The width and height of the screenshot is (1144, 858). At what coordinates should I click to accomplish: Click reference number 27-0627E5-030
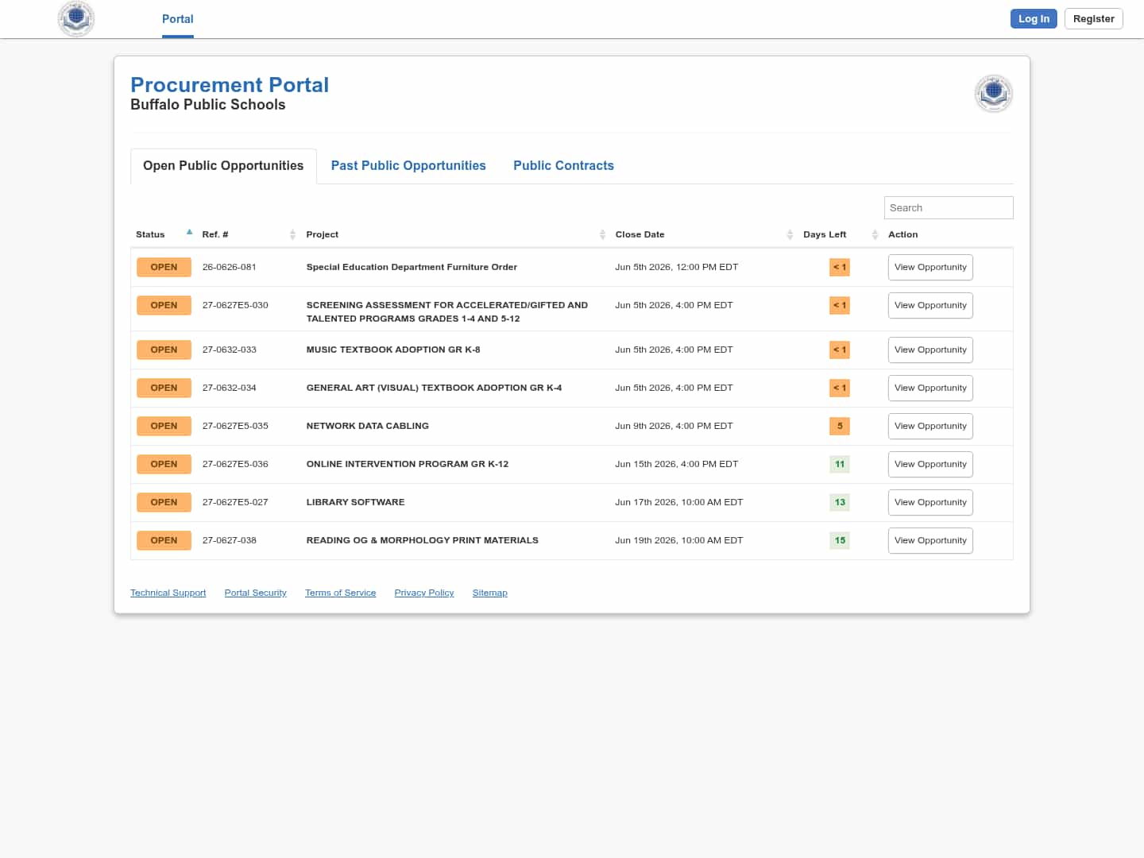point(235,305)
